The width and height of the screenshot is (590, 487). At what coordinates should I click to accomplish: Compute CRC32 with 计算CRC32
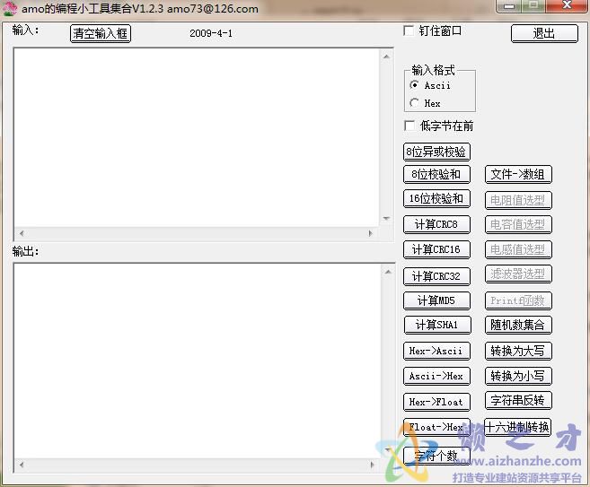pos(436,276)
